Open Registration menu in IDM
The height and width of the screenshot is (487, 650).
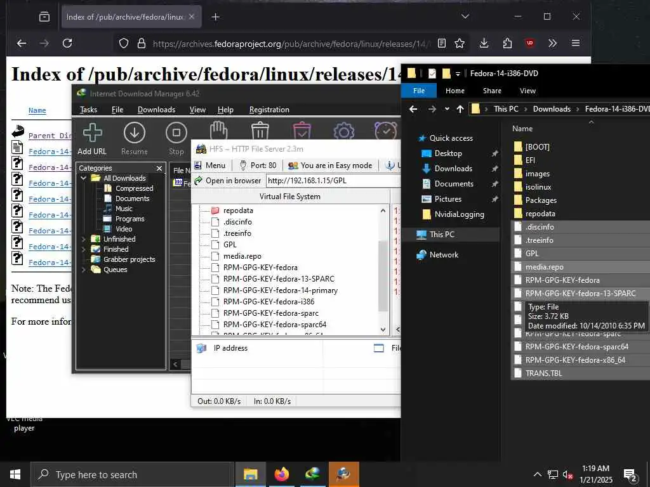[x=269, y=110]
